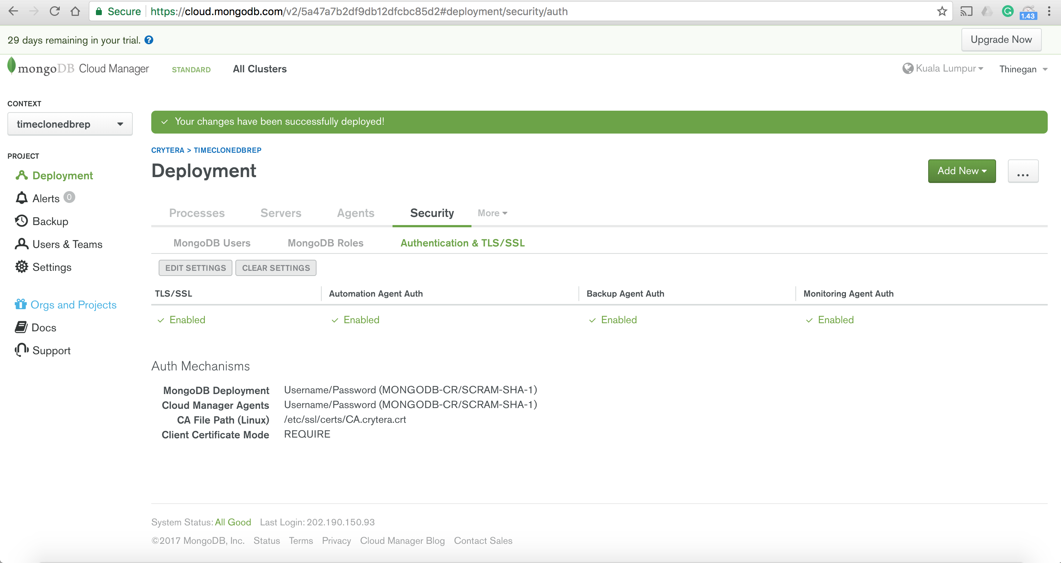This screenshot has height=563, width=1061.
Task: Click the REQUIRE client certificate mode value
Action: (307, 434)
